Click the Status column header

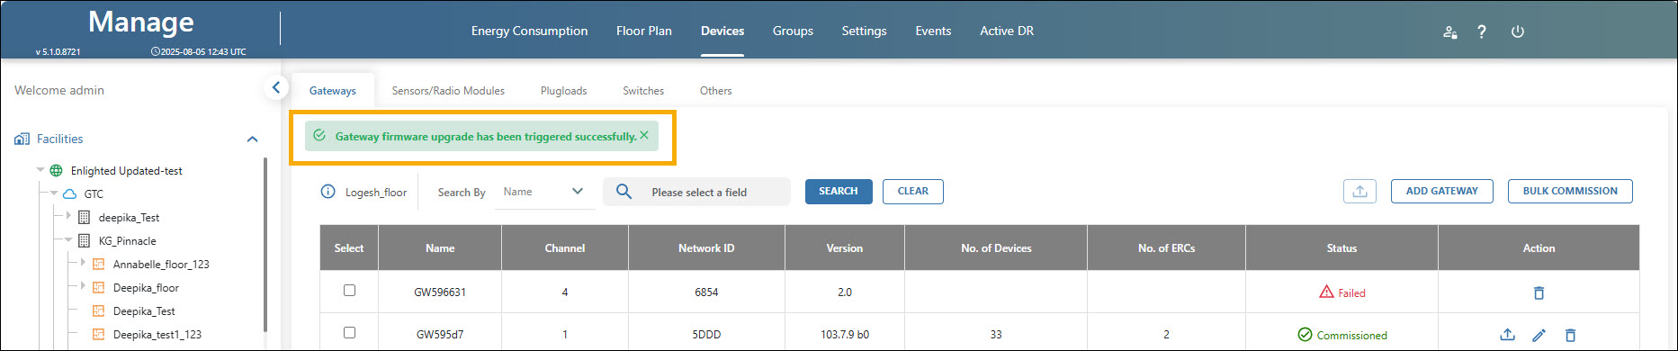[1342, 247]
